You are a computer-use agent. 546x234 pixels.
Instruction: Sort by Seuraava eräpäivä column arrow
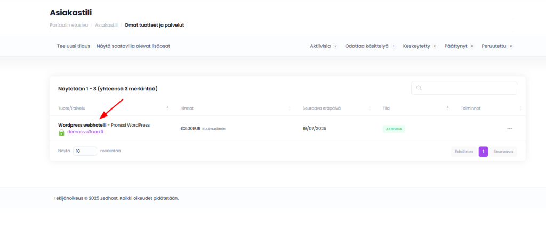point(370,108)
